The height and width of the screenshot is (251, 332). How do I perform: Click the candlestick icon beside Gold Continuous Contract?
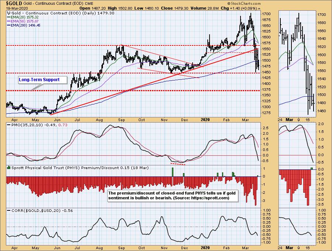[x=8, y=13]
